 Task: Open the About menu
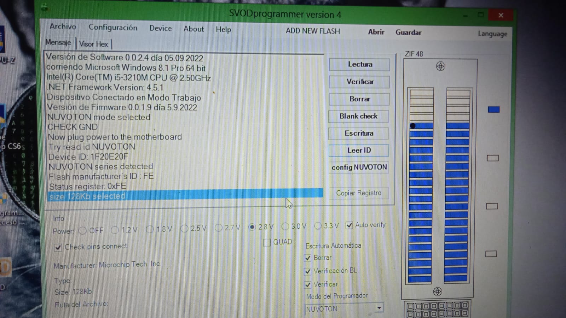(194, 29)
